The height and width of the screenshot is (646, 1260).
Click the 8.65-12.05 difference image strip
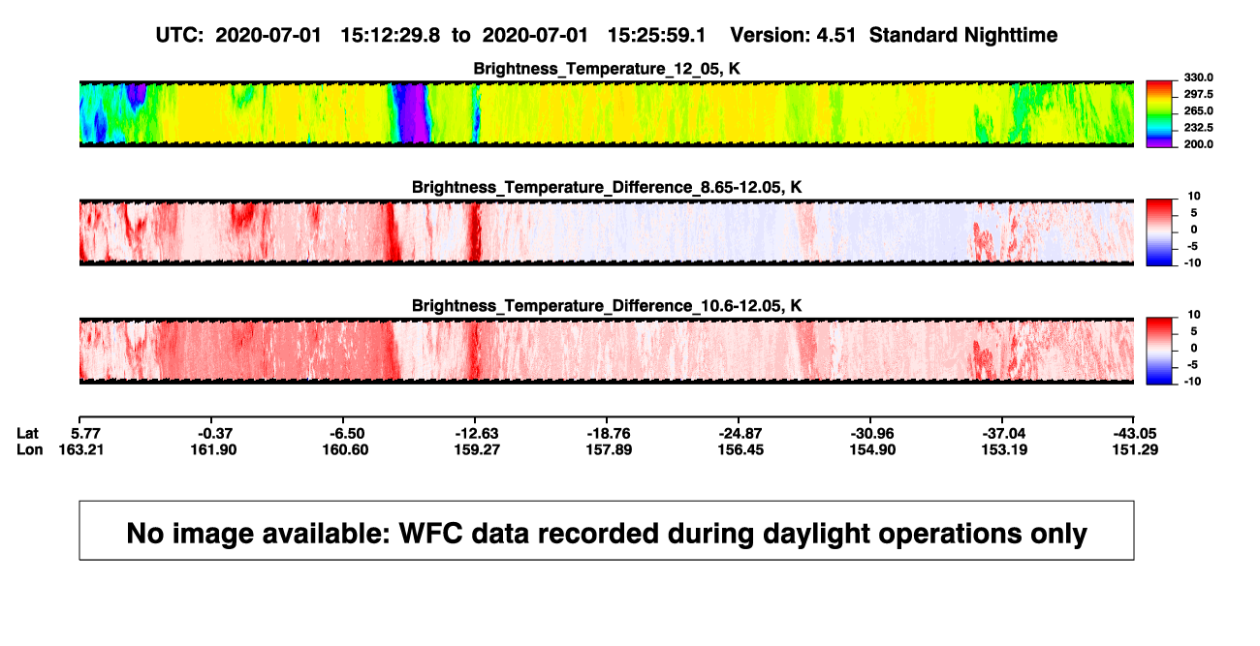[607, 231]
